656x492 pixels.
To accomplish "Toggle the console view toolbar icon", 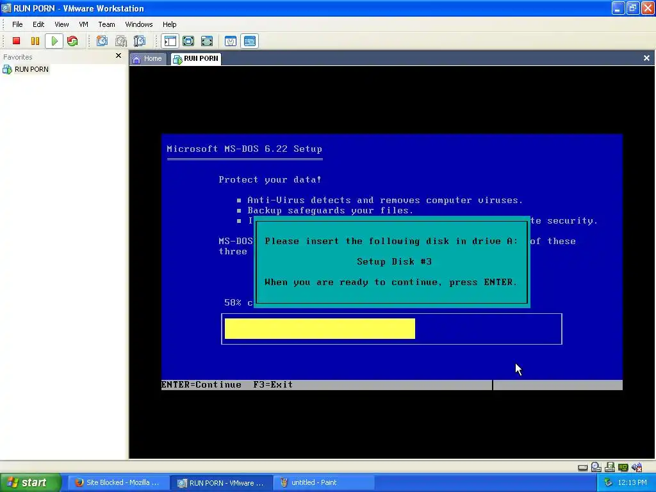I will tap(250, 41).
